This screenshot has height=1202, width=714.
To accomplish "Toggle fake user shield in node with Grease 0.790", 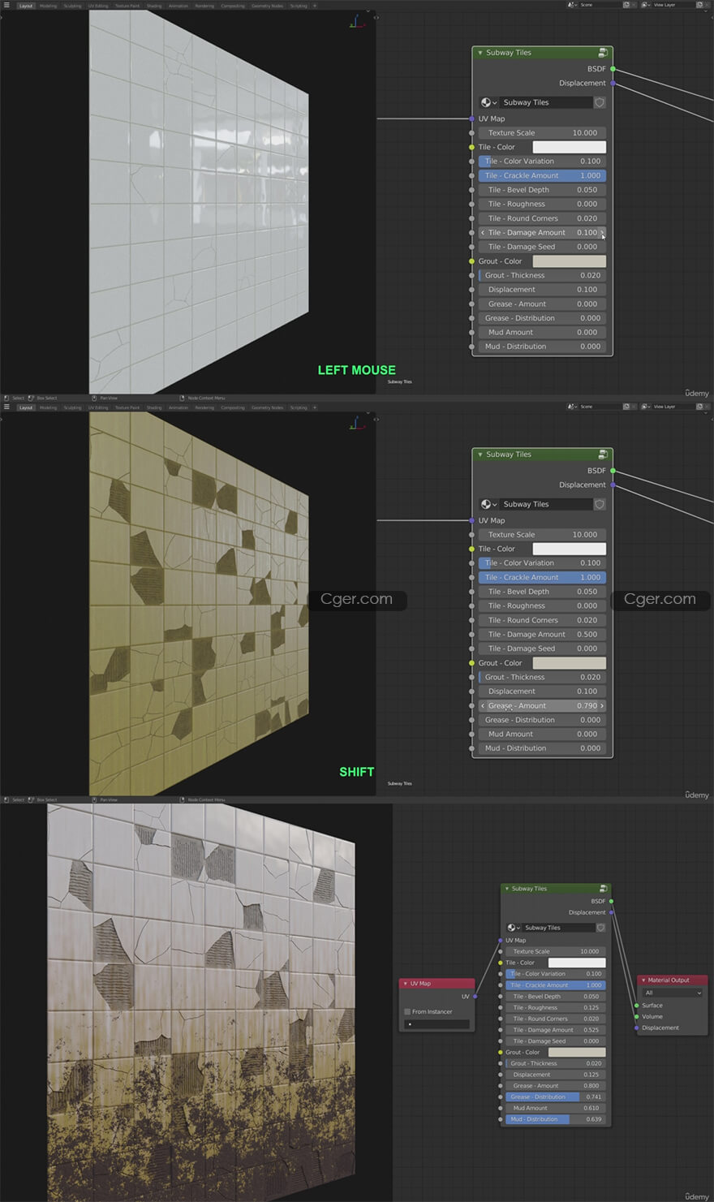I will click(600, 505).
